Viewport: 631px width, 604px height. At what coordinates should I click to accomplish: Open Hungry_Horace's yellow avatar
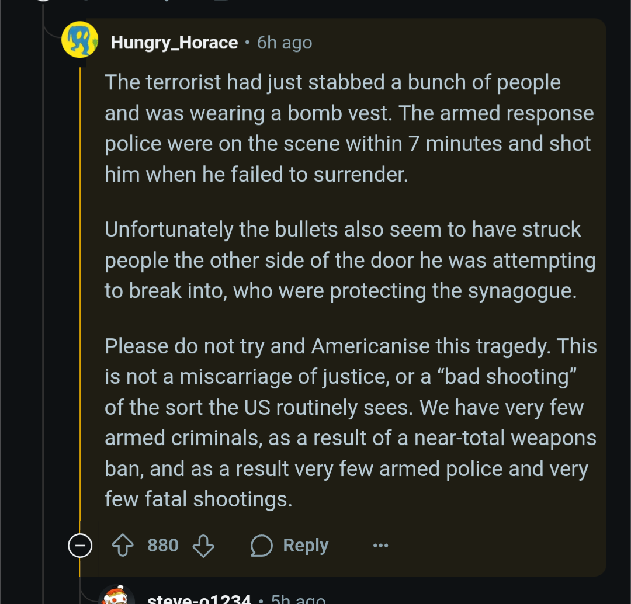[x=79, y=40]
